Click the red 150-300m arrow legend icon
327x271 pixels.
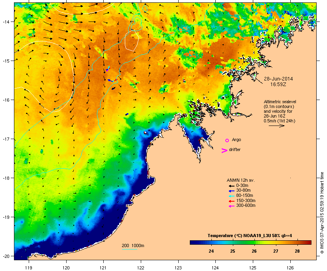pos(231,201)
